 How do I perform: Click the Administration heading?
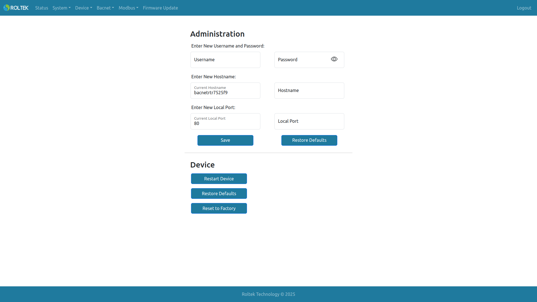click(217, 34)
